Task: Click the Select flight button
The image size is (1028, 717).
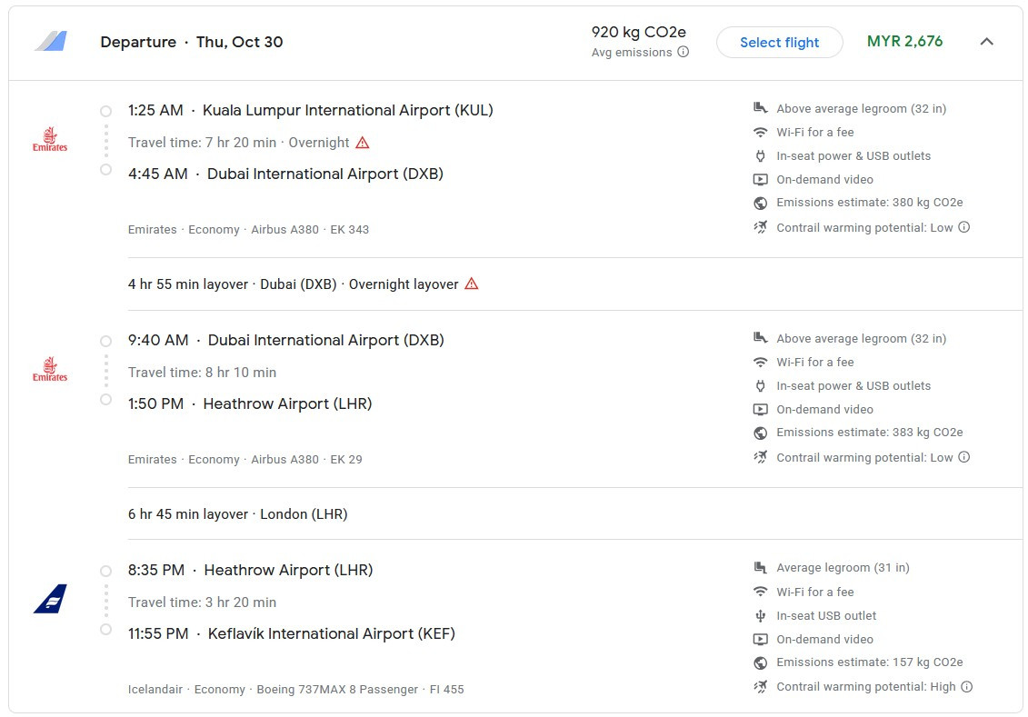Action: (x=779, y=43)
